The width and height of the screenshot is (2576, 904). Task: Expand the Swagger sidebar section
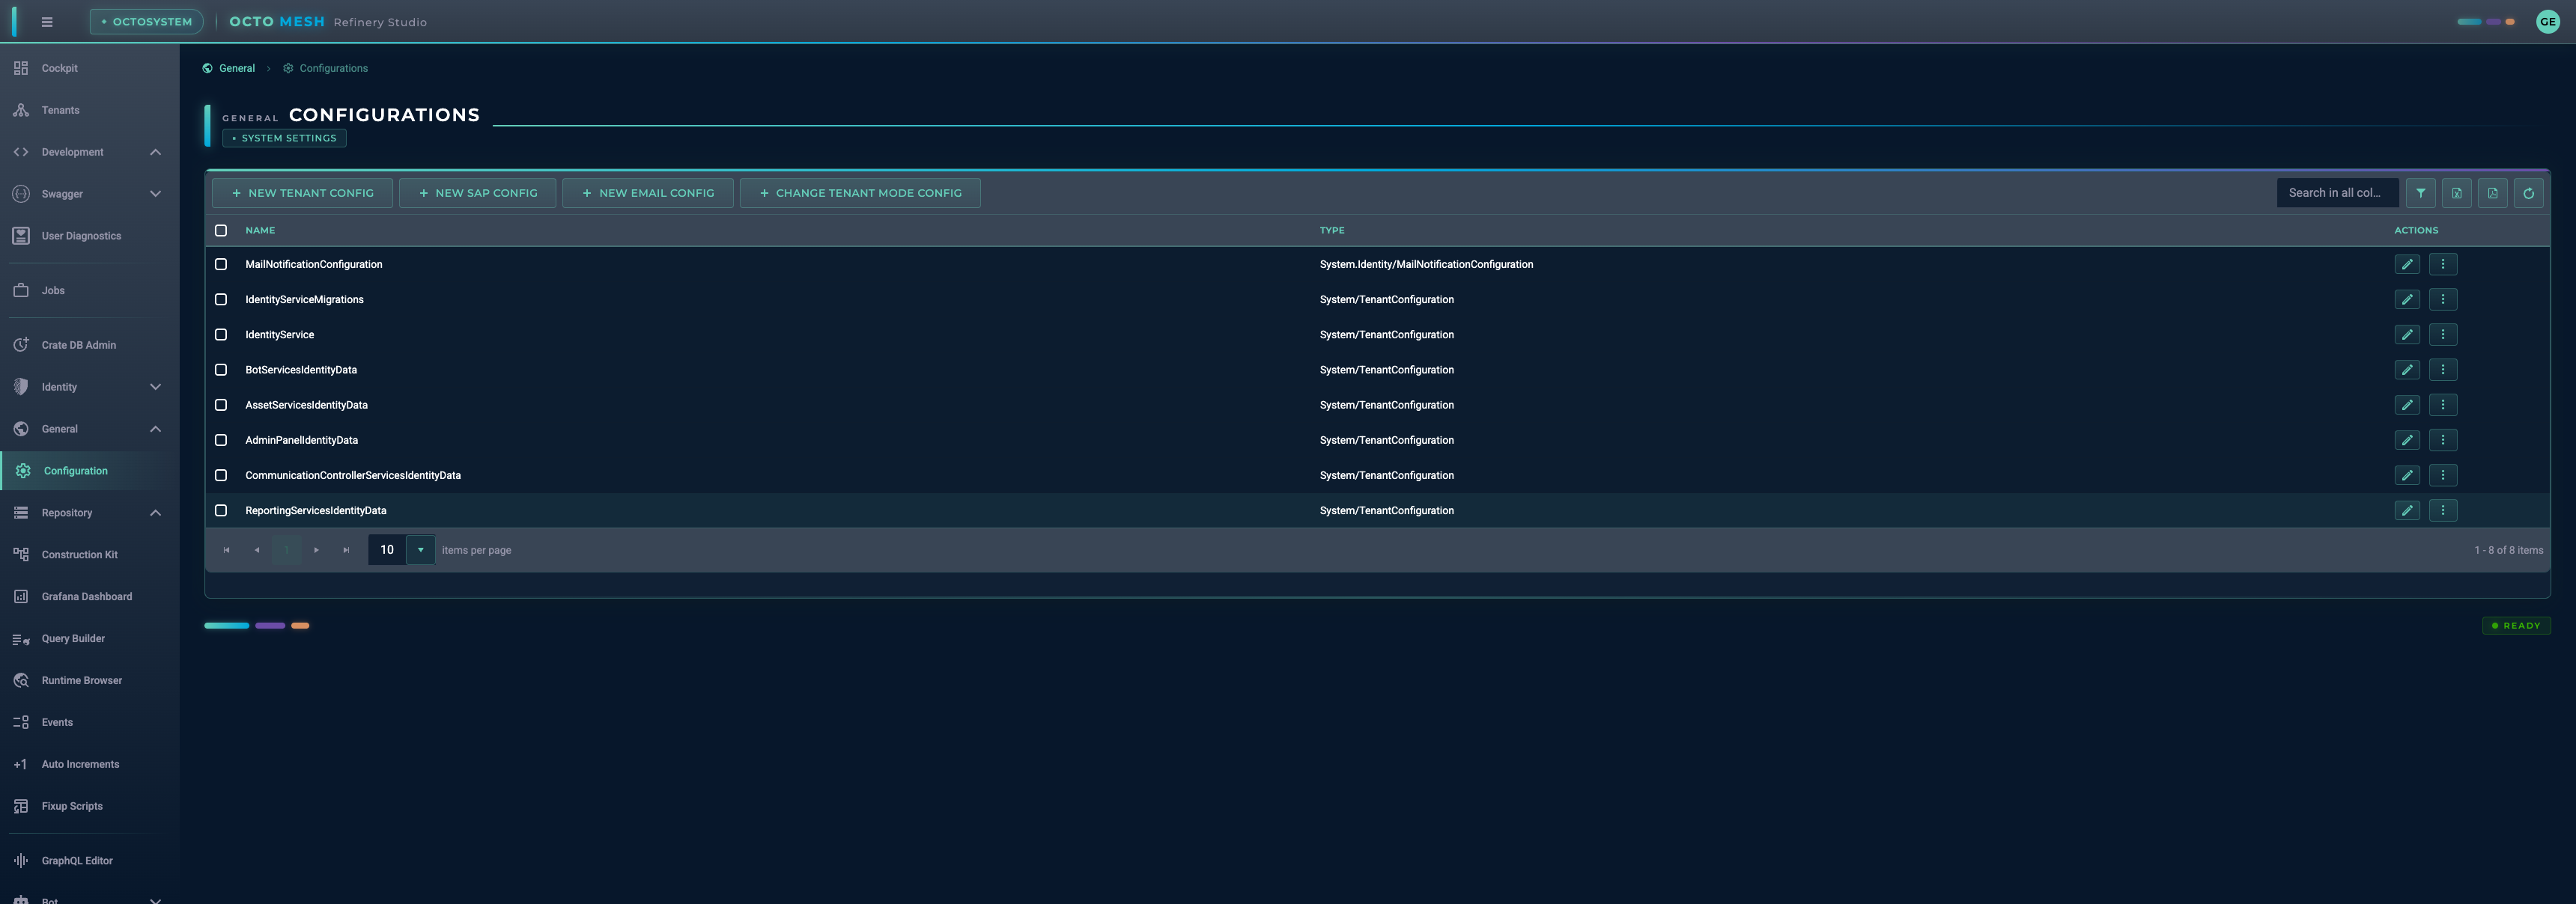pyautogui.click(x=155, y=194)
